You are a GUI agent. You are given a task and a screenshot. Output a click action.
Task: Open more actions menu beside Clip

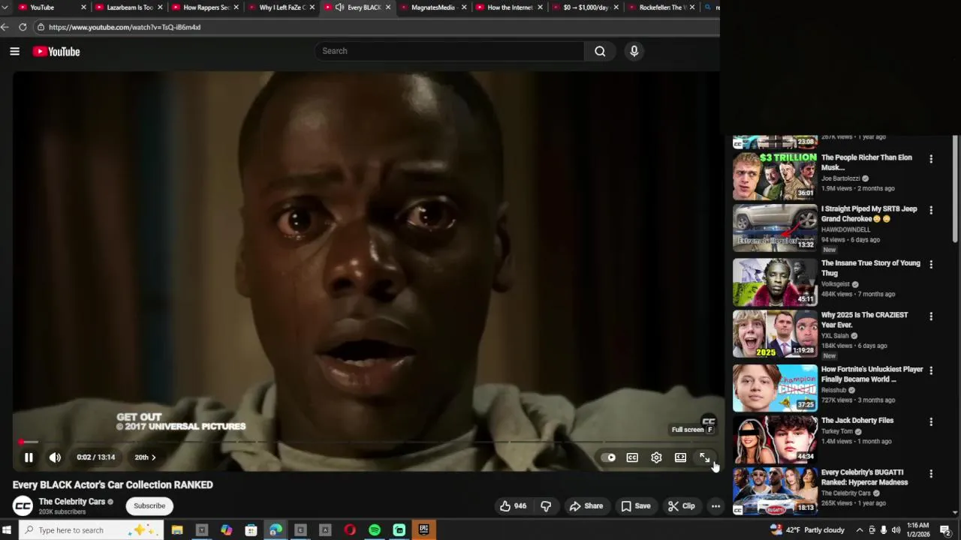pyautogui.click(x=715, y=506)
